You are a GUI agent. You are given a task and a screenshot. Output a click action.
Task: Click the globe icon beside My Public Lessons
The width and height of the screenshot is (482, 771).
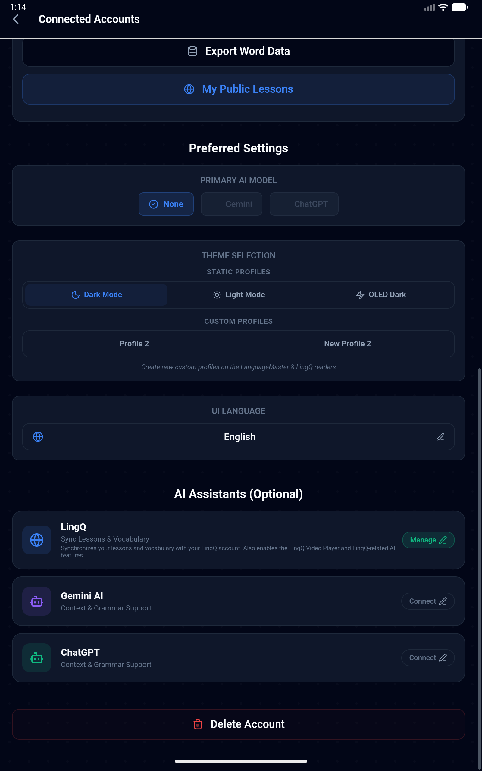coord(189,89)
